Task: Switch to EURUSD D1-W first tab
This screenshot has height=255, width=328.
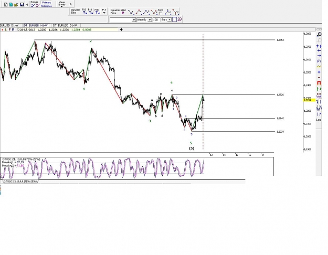Action: point(9,25)
